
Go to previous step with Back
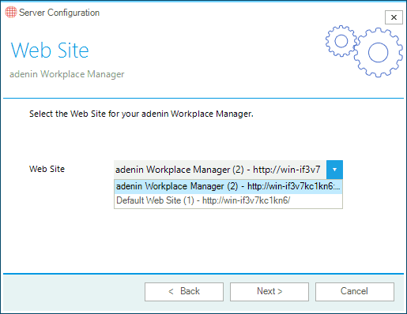pos(184,291)
